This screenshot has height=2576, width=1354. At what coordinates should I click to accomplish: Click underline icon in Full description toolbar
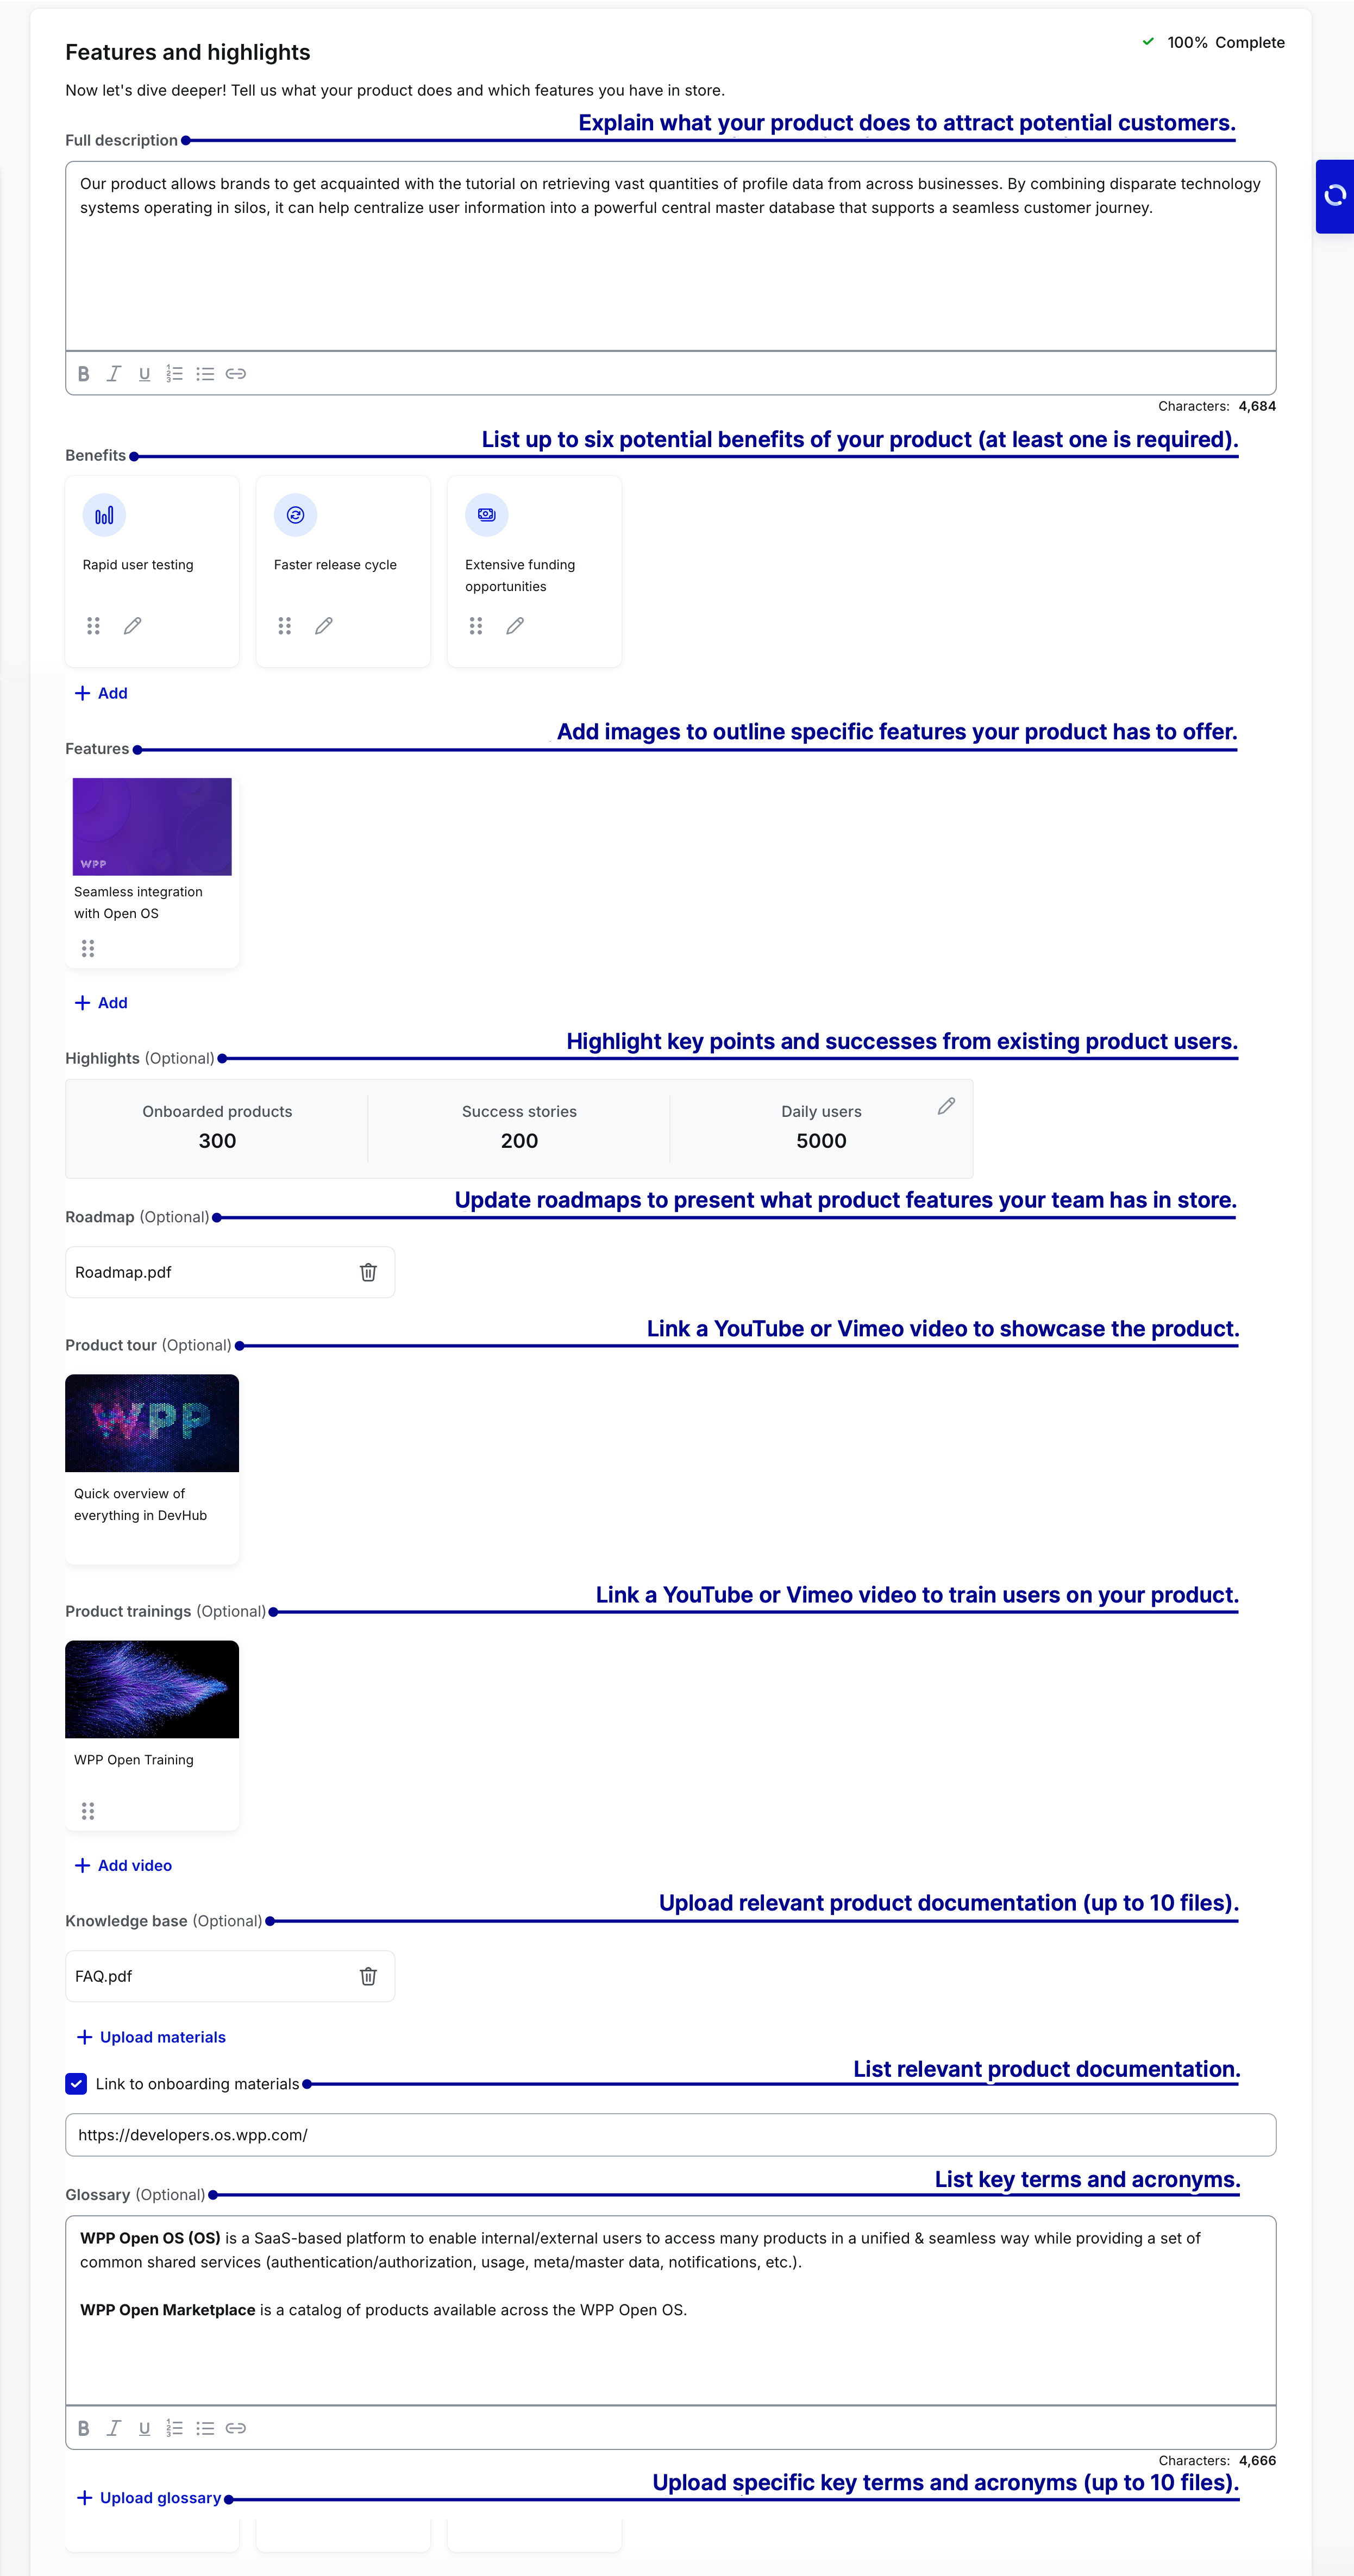coord(145,374)
